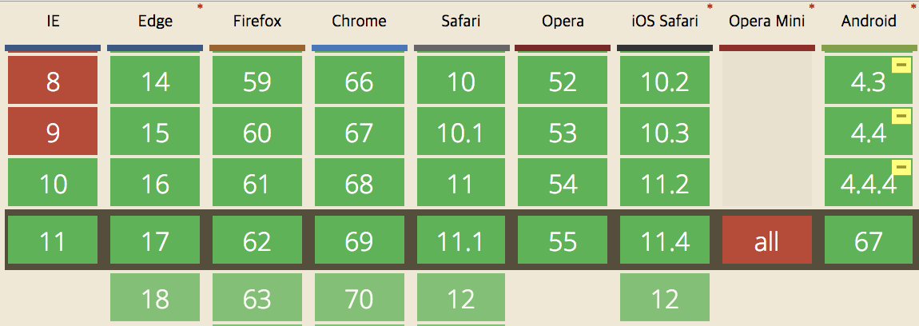Select the Chrome browser column header
This screenshot has width=919, height=326.
coord(360,22)
